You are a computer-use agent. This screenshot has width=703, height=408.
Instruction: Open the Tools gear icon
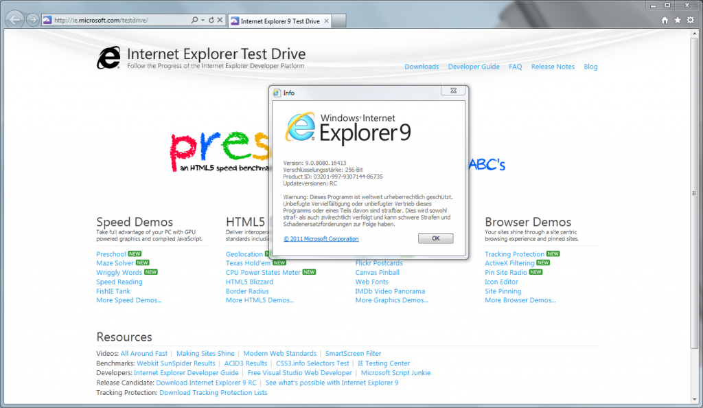pos(691,20)
